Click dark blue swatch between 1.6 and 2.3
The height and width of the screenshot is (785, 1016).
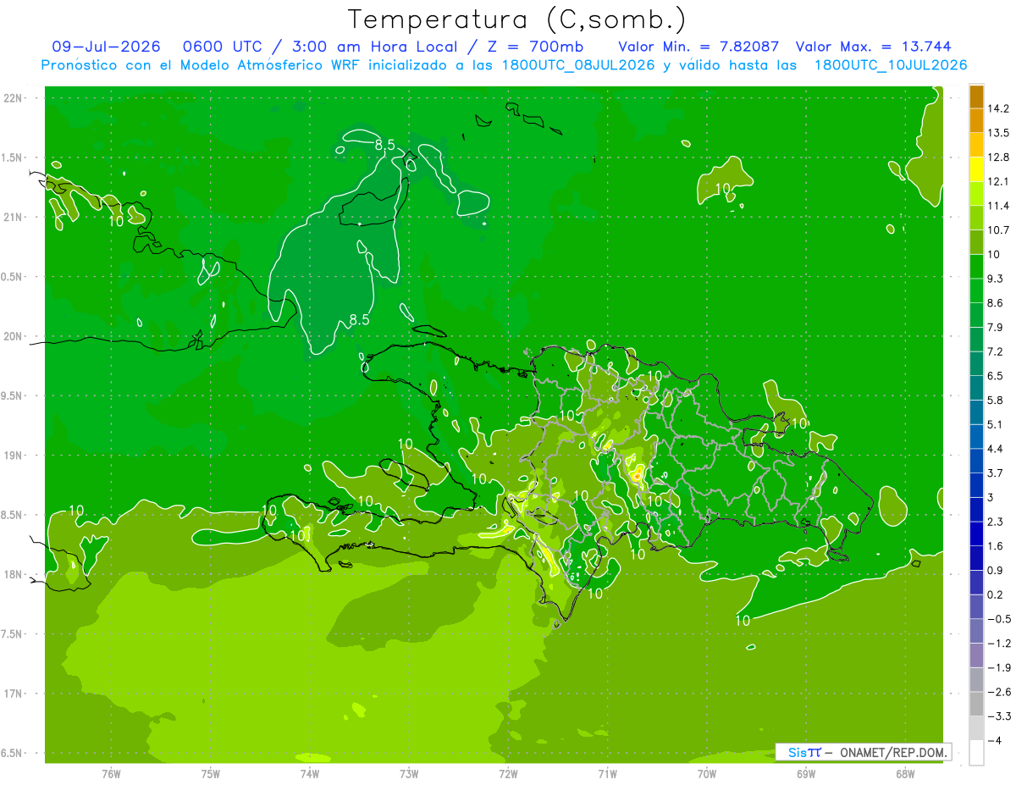(976, 534)
